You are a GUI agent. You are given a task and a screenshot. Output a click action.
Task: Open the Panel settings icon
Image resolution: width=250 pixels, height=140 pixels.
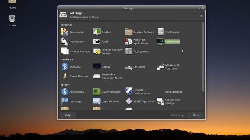[x=96, y=42]
